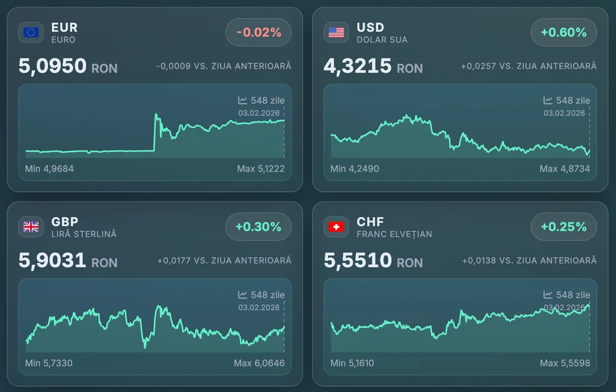Click the CHF Swiss flag icon
Screen dimensions: 616x392
pyautogui.click(x=336, y=226)
